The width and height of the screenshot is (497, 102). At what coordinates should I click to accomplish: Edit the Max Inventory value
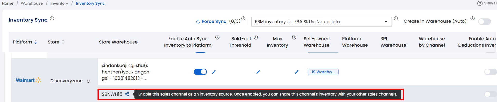click(x=296, y=72)
